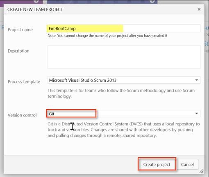Image resolution: width=209 pixels, height=177 pixels.
Task: Grab the resize grip at dialog corner
Action: [202, 171]
